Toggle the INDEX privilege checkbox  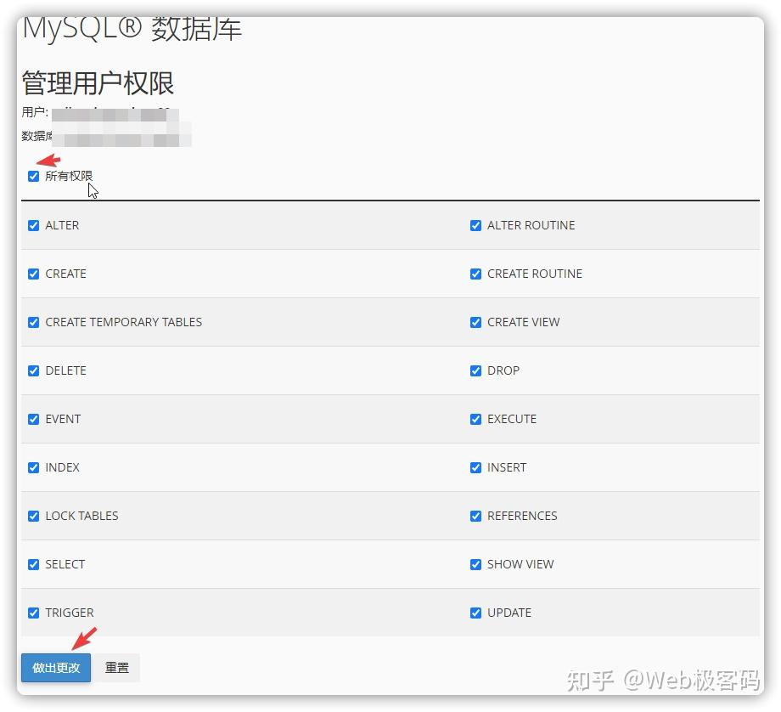tap(33, 467)
